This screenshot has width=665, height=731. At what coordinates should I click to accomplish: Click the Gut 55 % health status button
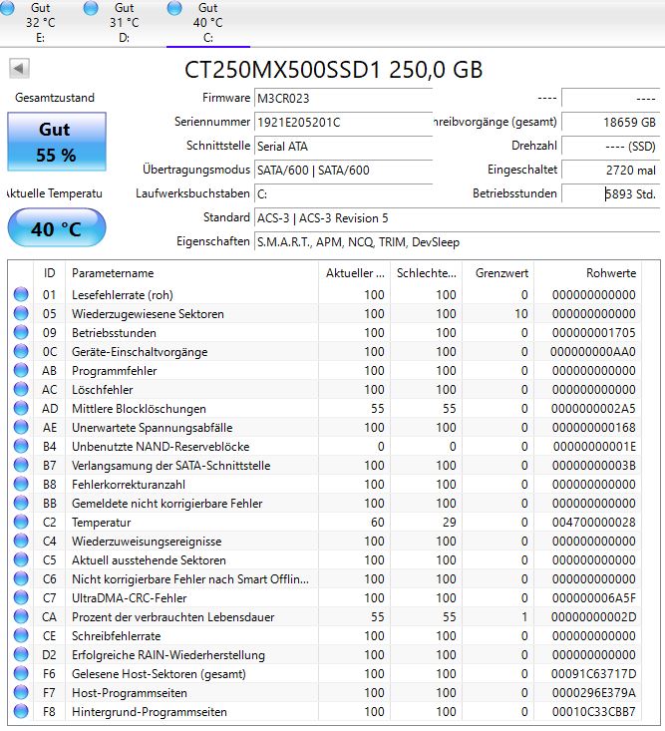tap(57, 142)
